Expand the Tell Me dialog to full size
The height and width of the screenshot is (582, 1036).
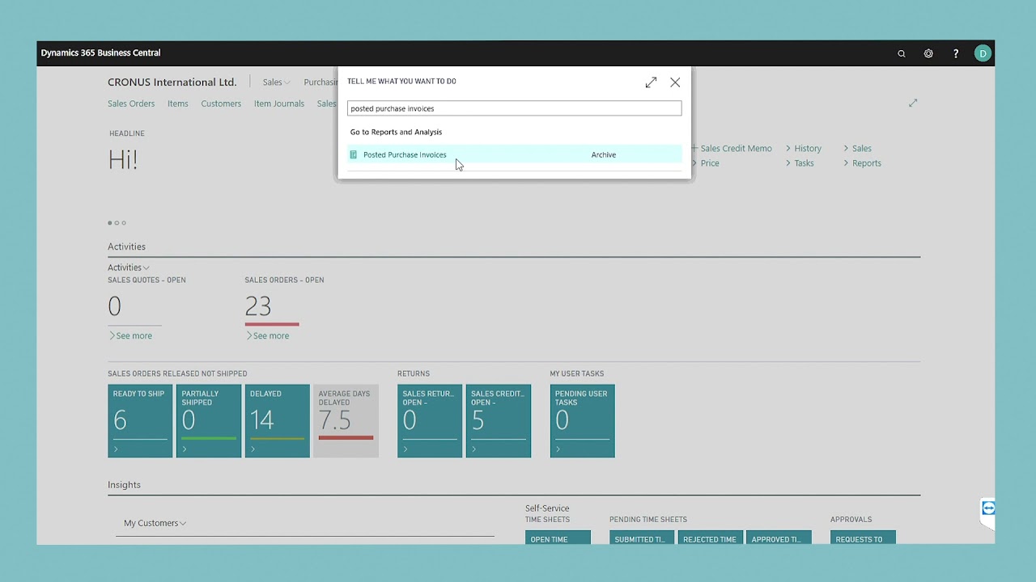click(651, 82)
